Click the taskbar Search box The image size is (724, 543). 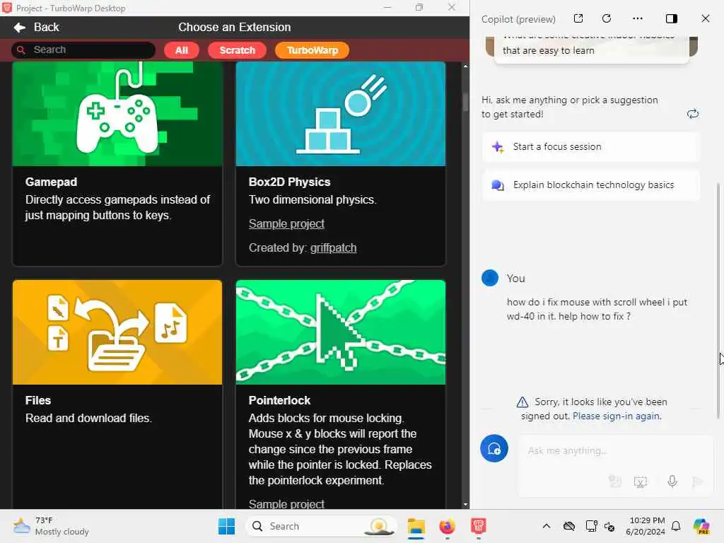322,526
